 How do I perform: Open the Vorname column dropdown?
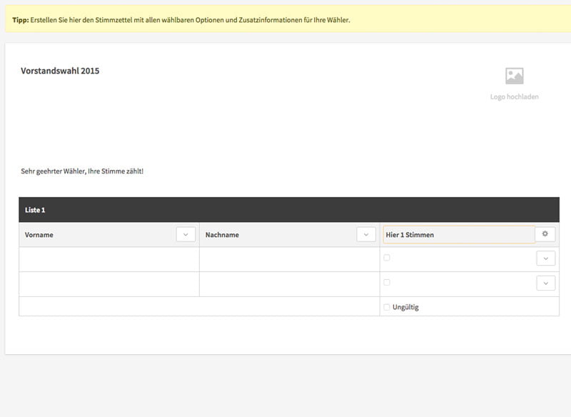pyautogui.click(x=186, y=234)
